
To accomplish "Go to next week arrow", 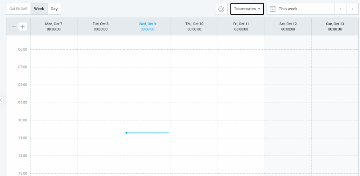I will pyautogui.click(x=353, y=9).
